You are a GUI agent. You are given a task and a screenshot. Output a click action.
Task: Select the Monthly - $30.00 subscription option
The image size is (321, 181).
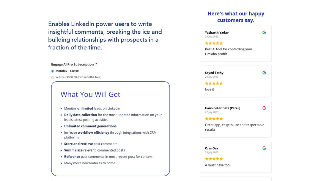tap(53, 71)
